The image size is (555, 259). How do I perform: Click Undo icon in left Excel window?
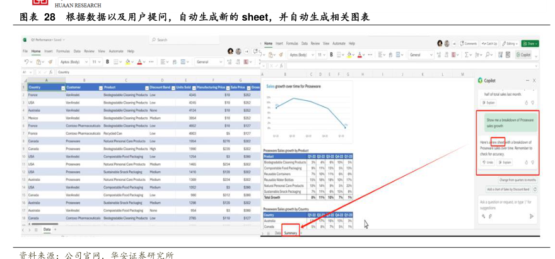(26, 62)
